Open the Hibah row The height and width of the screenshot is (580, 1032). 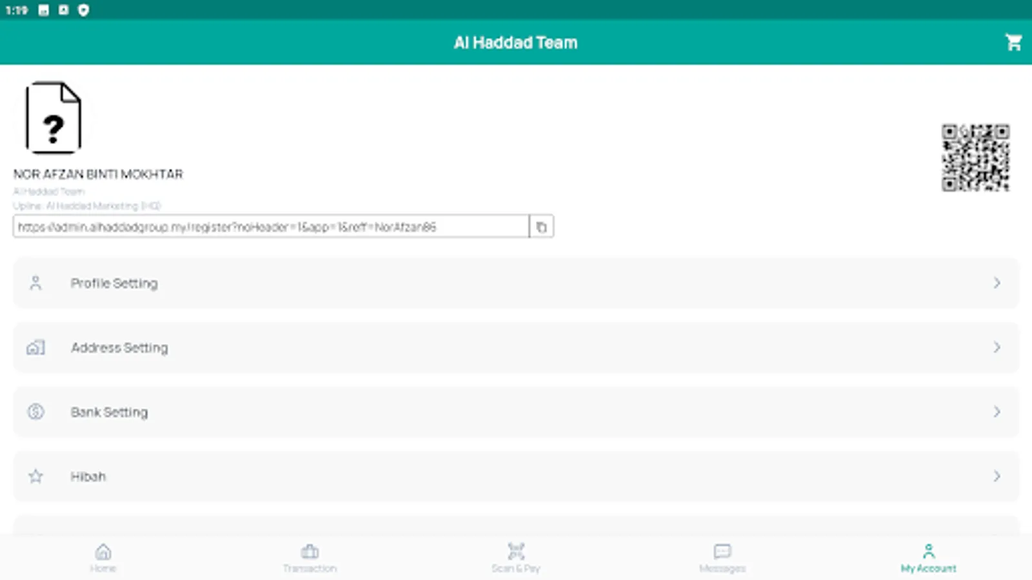point(516,476)
